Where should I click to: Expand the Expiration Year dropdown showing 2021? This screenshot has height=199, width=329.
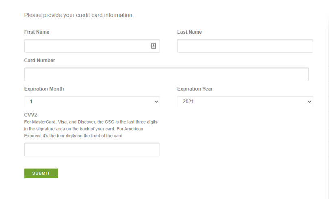tap(245, 102)
